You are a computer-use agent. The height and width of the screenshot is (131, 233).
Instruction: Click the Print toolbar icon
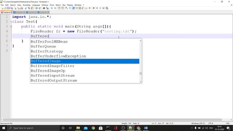21,8
